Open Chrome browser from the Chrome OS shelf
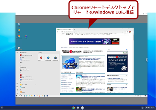156x110 pixels. (x=73, y=108)
